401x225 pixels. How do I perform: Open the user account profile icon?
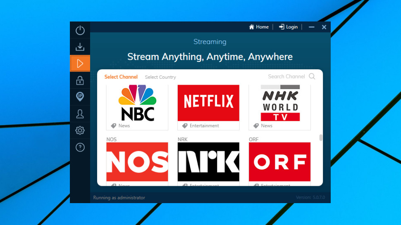(x=80, y=114)
